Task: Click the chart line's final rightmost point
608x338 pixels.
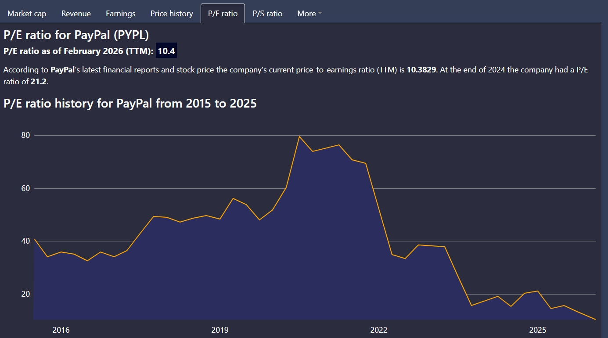Action: [x=595, y=319]
